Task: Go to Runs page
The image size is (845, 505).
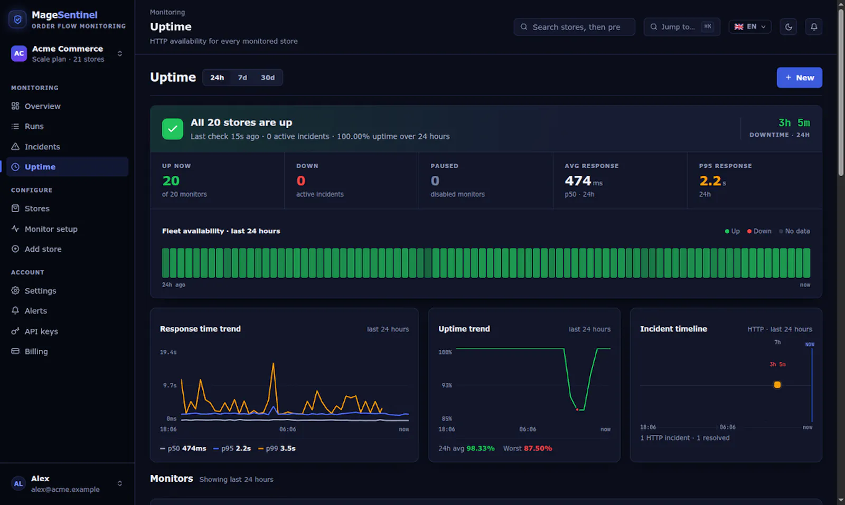Action: (x=67, y=126)
